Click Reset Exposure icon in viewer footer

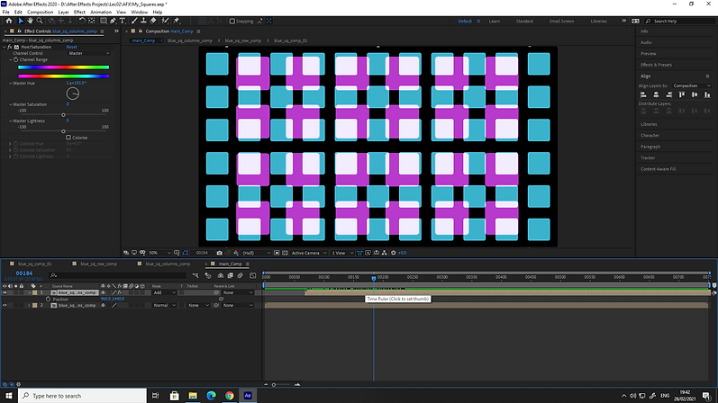point(394,253)
